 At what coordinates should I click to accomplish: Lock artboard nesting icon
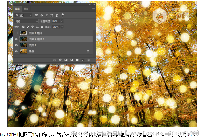[37, 27]
